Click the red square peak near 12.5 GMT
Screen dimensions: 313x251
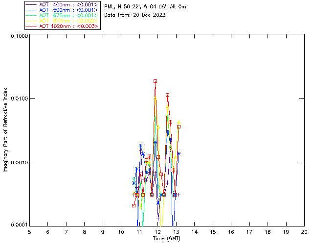click(167, 95)
